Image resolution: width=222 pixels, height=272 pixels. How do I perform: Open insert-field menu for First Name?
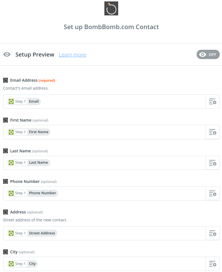point(213,132)
